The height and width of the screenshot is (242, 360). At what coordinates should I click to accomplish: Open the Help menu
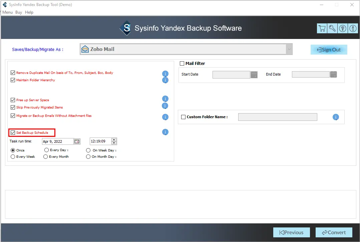click(29, 12)
